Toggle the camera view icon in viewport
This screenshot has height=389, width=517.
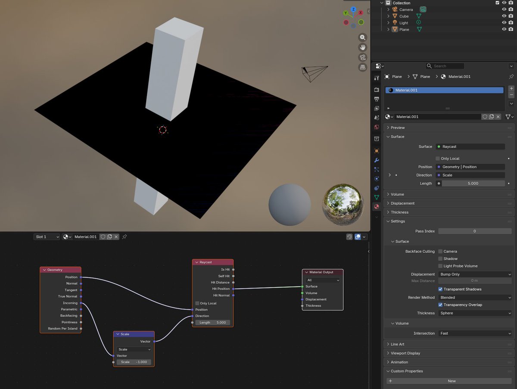pyautogui.click(x=363, y=57)
